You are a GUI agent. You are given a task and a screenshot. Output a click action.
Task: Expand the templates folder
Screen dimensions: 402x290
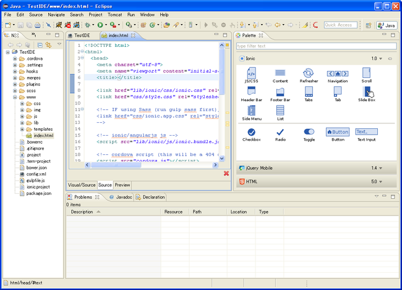coord(22,129)
